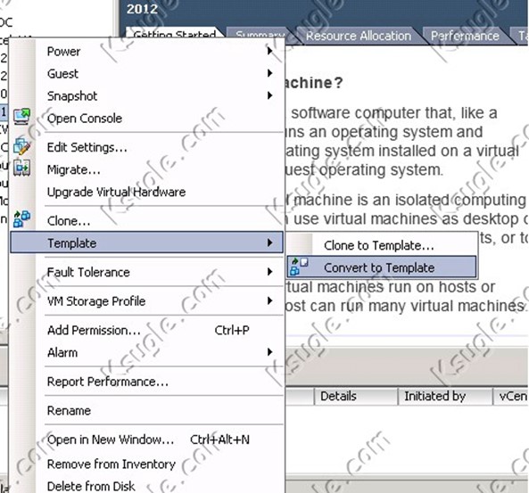Screen dimensions: 529x493
Task: Expand the Fault Tolerance submenu arrow
Action: [269, 271]
